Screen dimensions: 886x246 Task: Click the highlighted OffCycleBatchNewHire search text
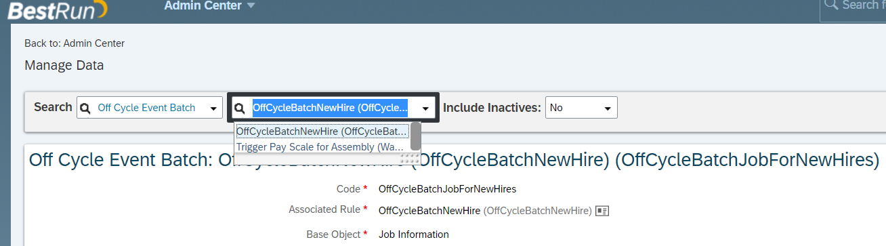331,107
